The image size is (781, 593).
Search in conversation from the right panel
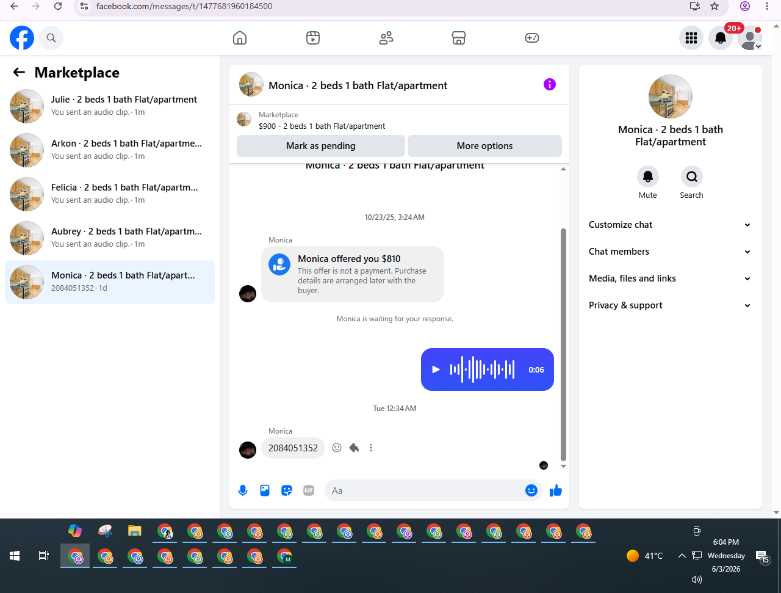(692, 176)
